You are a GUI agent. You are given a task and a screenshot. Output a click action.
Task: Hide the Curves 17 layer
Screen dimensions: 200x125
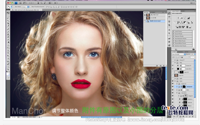pos(173,66)
